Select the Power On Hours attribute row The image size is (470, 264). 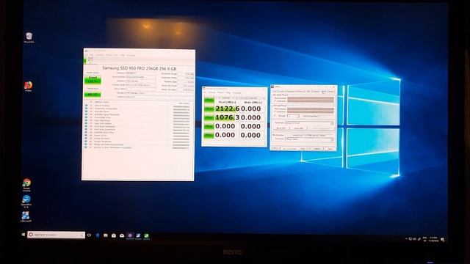pos(137,139)
